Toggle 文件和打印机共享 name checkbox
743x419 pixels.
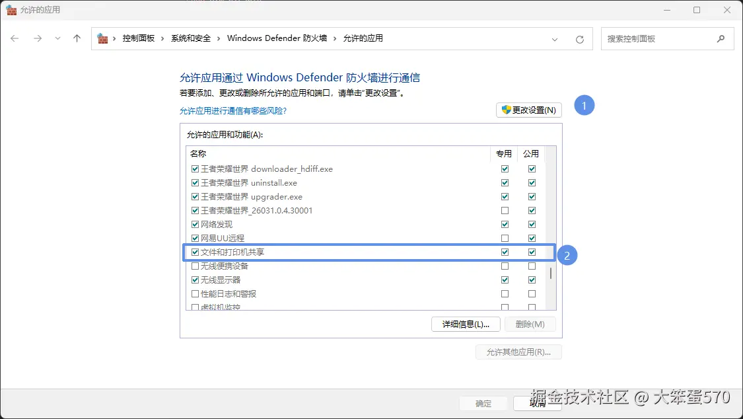click(195, 252)
